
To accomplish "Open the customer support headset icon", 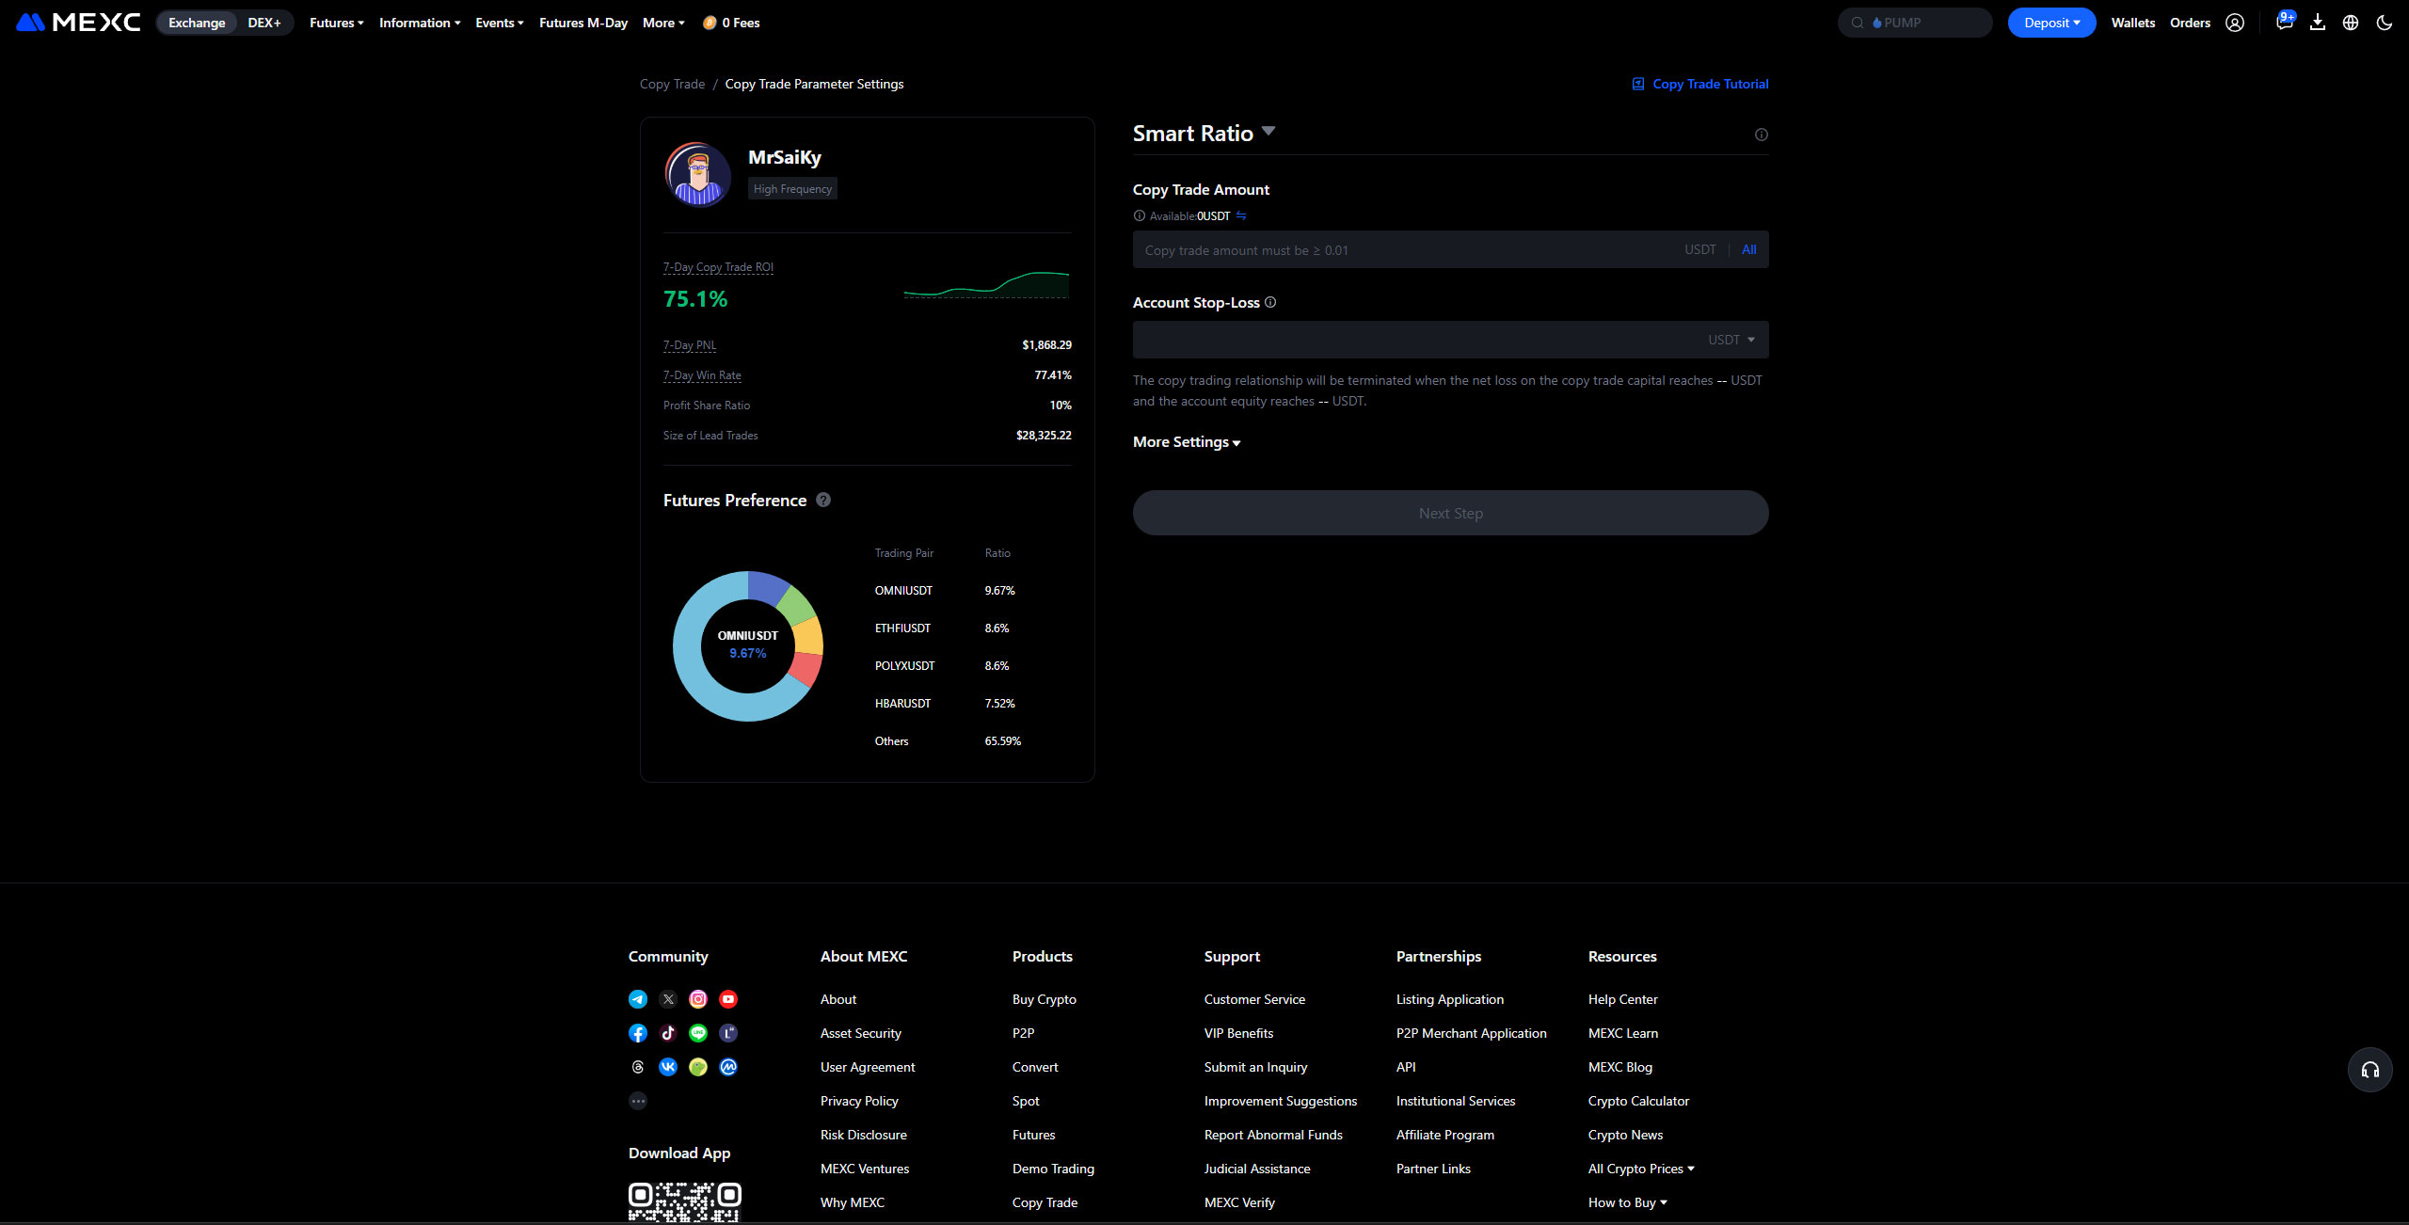I will coord(2370,1070).
